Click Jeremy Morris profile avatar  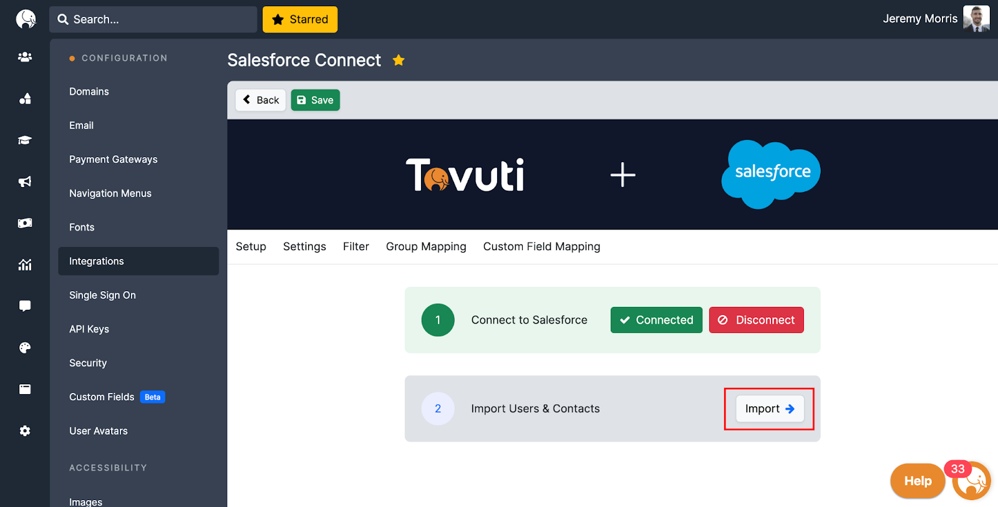976,19
